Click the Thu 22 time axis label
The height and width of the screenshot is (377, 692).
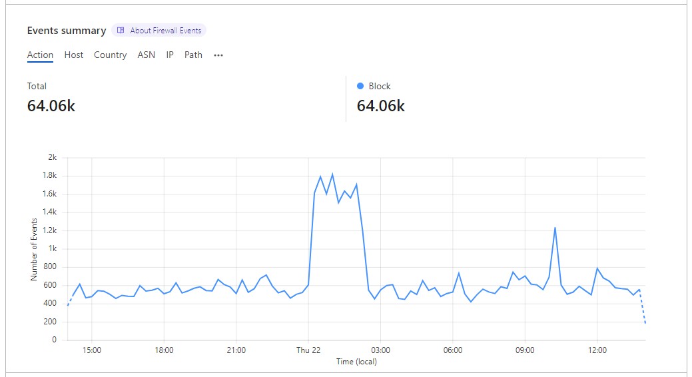pyautogui.click(x=308, y=350)
